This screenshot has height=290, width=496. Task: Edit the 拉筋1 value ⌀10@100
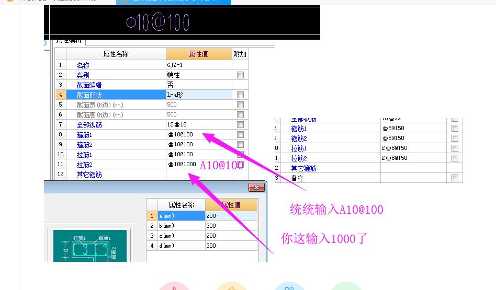click(199, 155)
